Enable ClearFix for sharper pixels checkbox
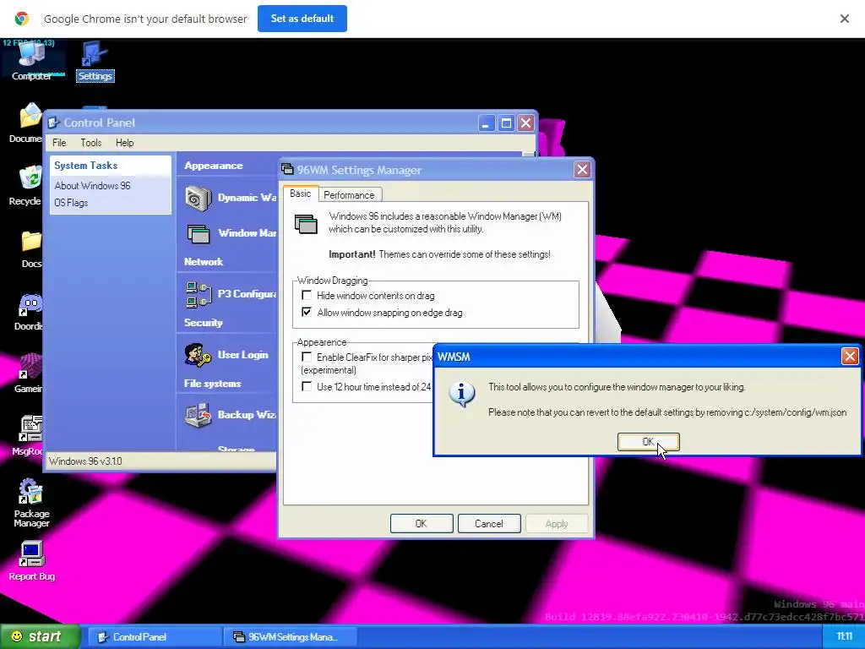The image size is (865, 649). coord(307,357)
